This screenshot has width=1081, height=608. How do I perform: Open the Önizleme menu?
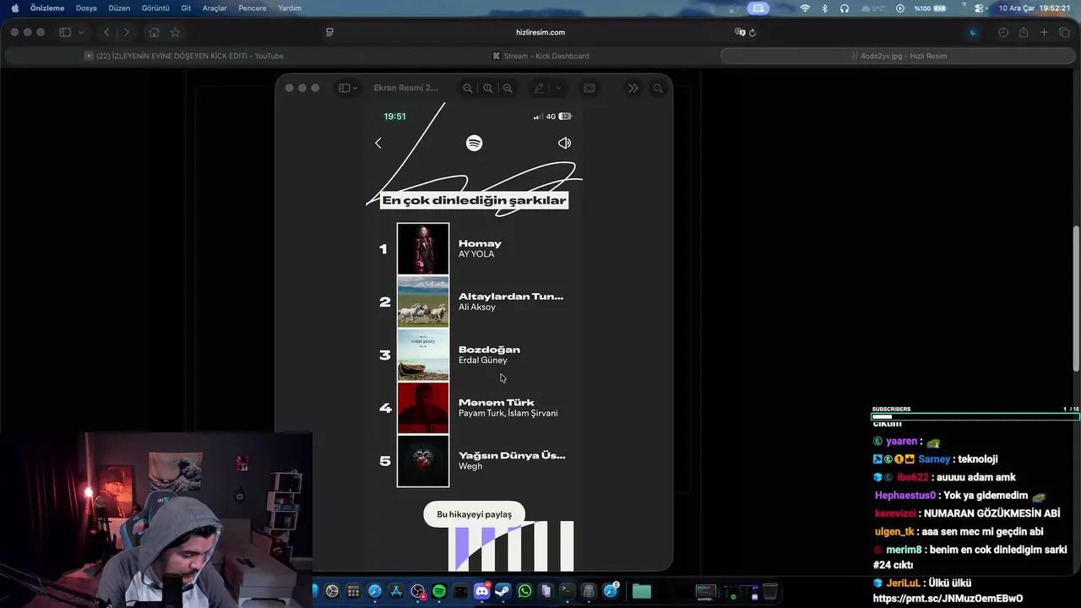pyautogui.click(x=47, y=8)
